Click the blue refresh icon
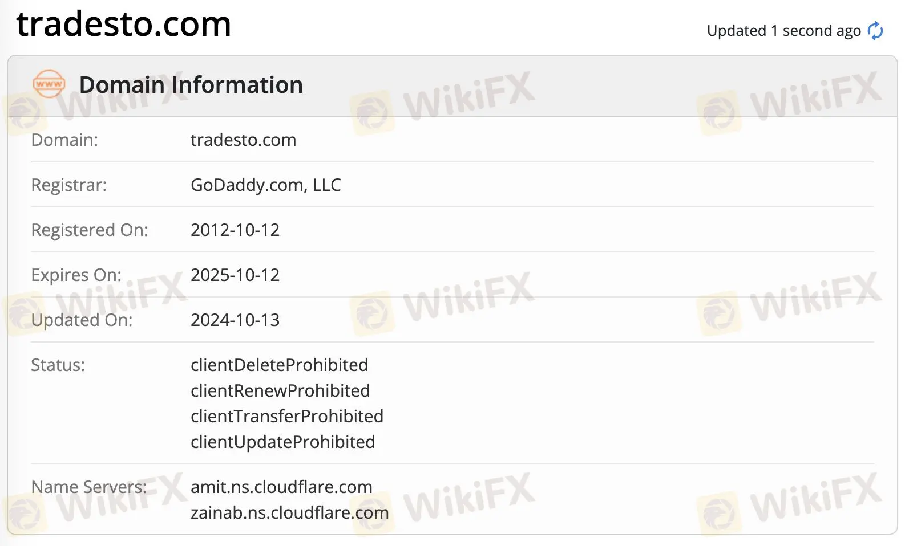Image resolution: width=905 pixels, height=546 pixels. tap(875, 31)
